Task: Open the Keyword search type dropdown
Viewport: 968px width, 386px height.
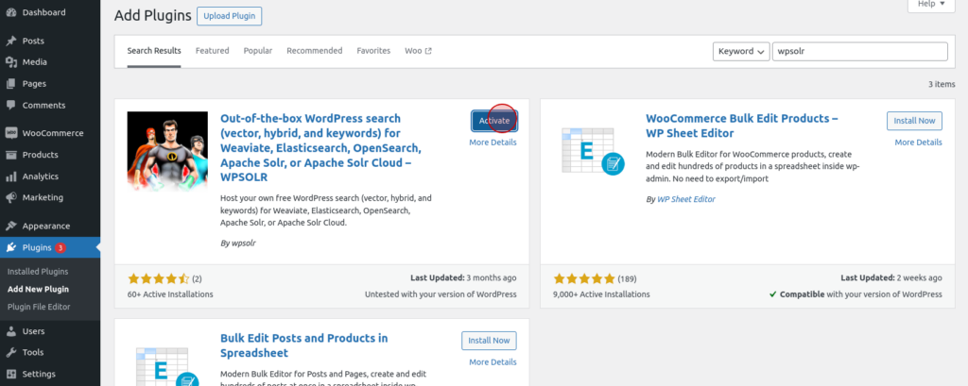Action: [x=741, y=51]
